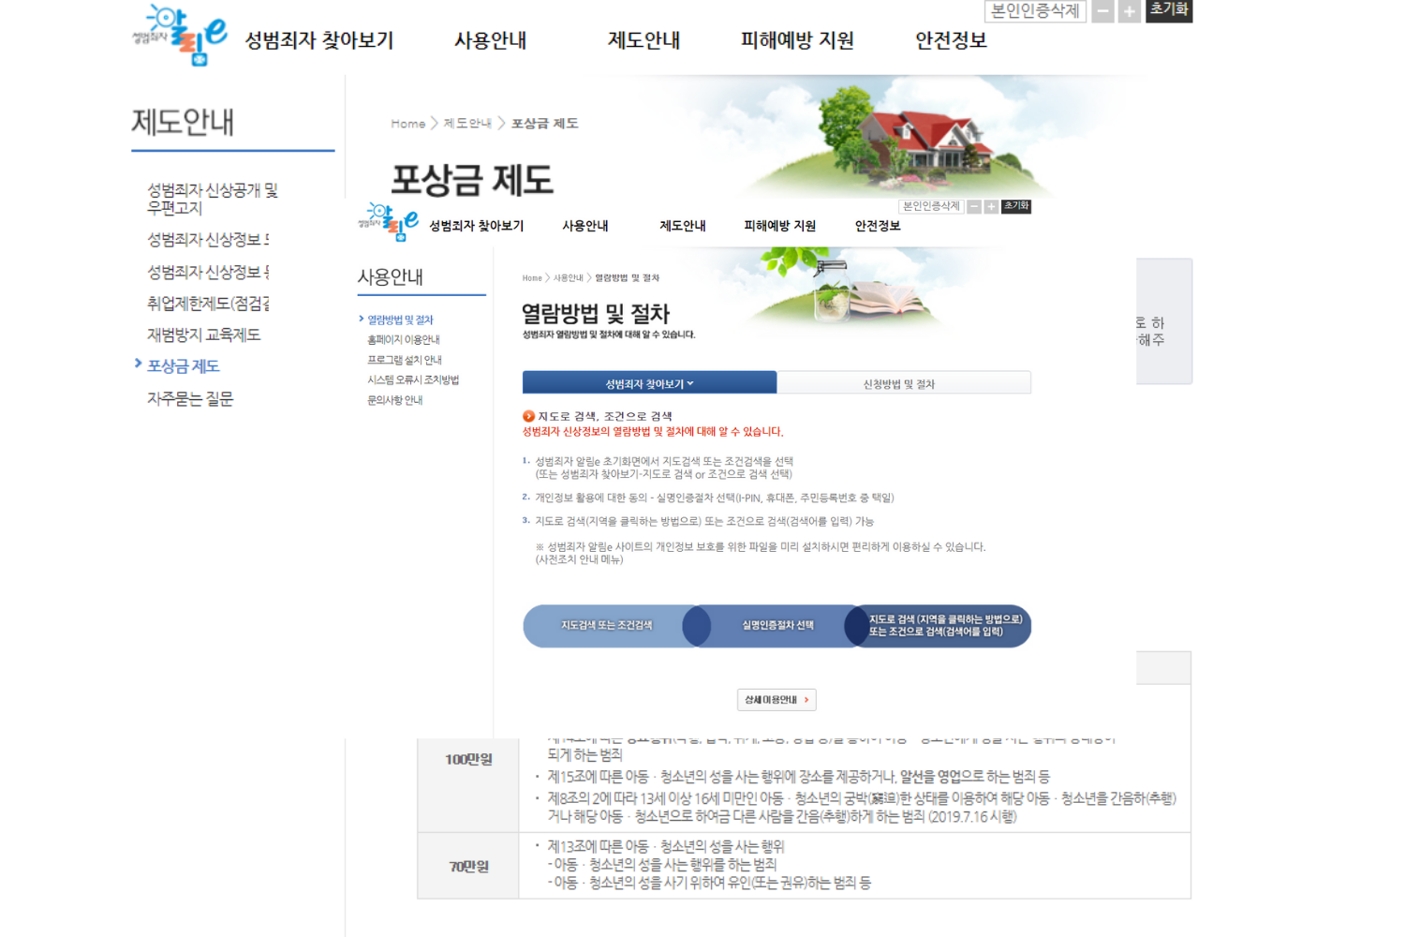Open 재범방지 교육제도 from the sidebar

202,335
